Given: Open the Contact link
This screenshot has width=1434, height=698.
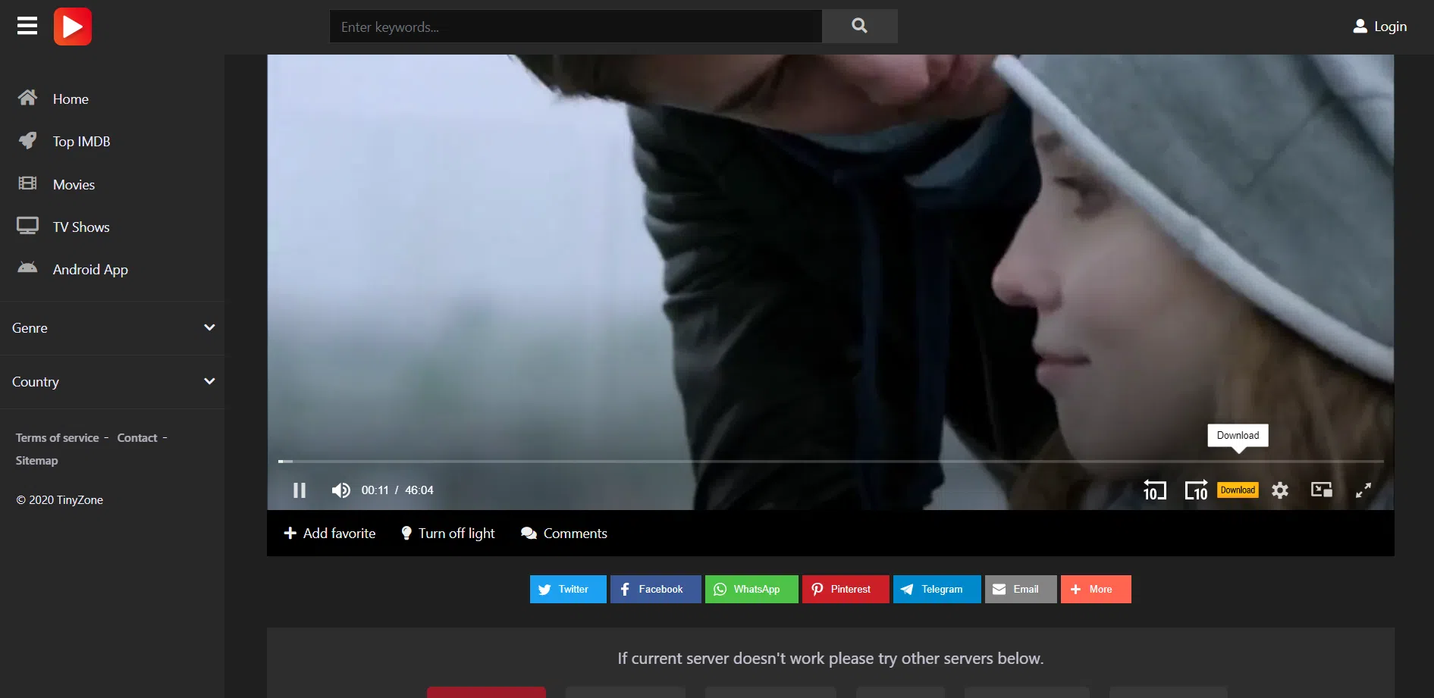Looking at the screenshot, I should (x=137, y=438).
